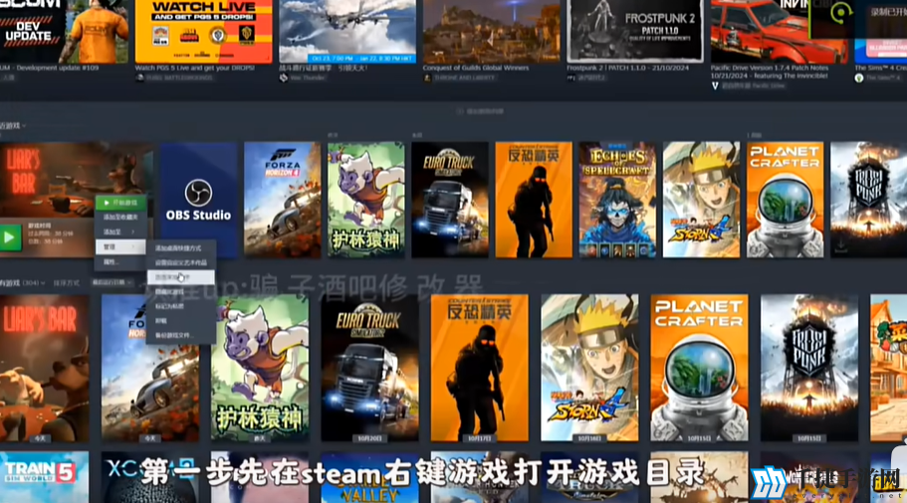
Task: Open the War Thunder airplane news card
Action: (347, 31)
